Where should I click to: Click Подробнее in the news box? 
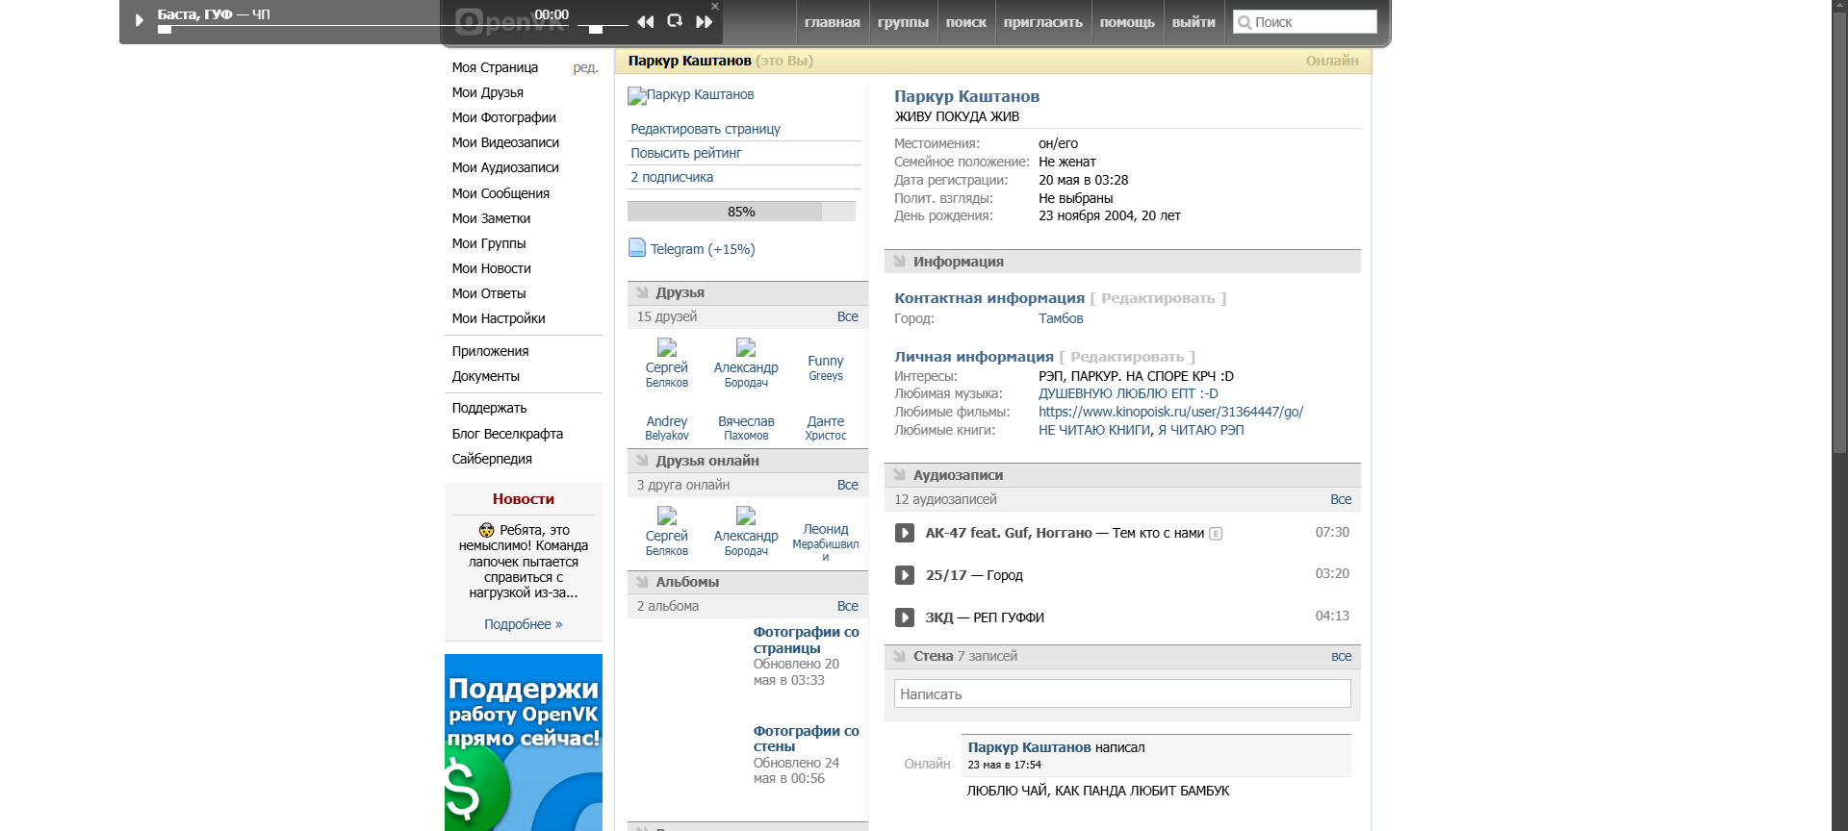[x=523, y=624]
